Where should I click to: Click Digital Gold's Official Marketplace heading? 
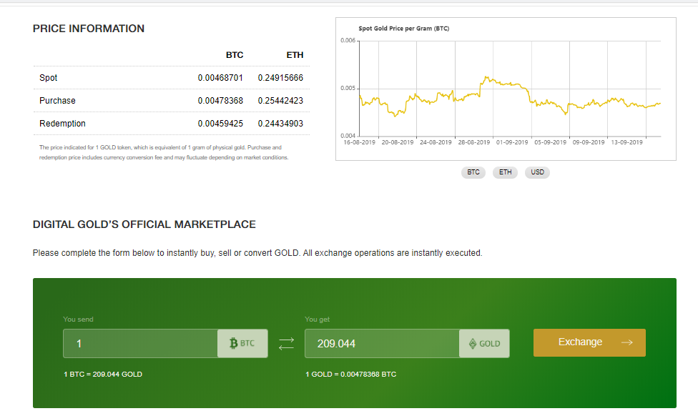[144, 224]
